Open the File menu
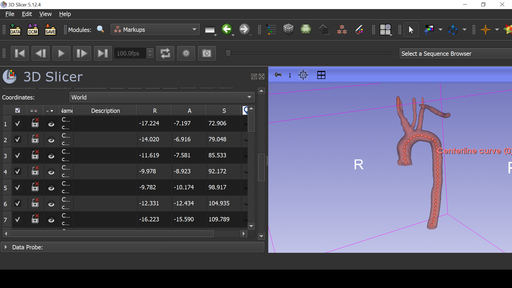The height and width of the screenshot is (288, 512). 10,14
